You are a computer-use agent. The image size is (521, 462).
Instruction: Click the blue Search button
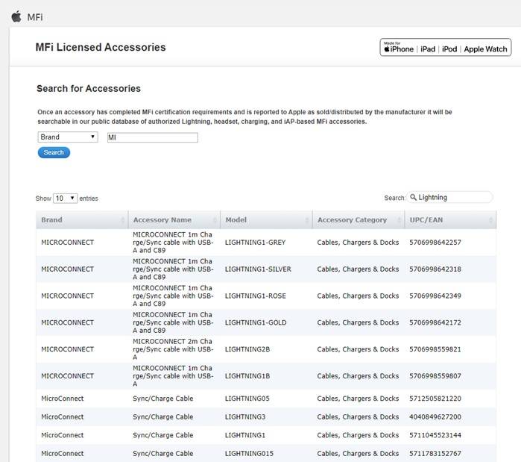click(x=54, y=153)
